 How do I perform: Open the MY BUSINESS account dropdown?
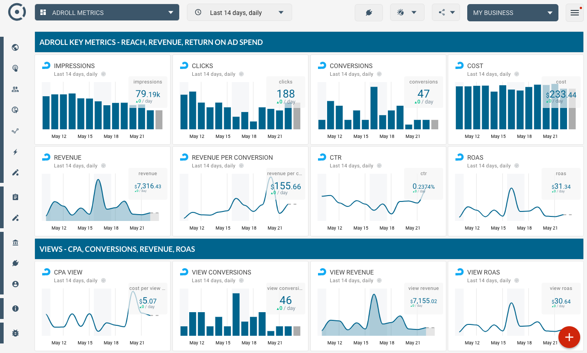513,13
